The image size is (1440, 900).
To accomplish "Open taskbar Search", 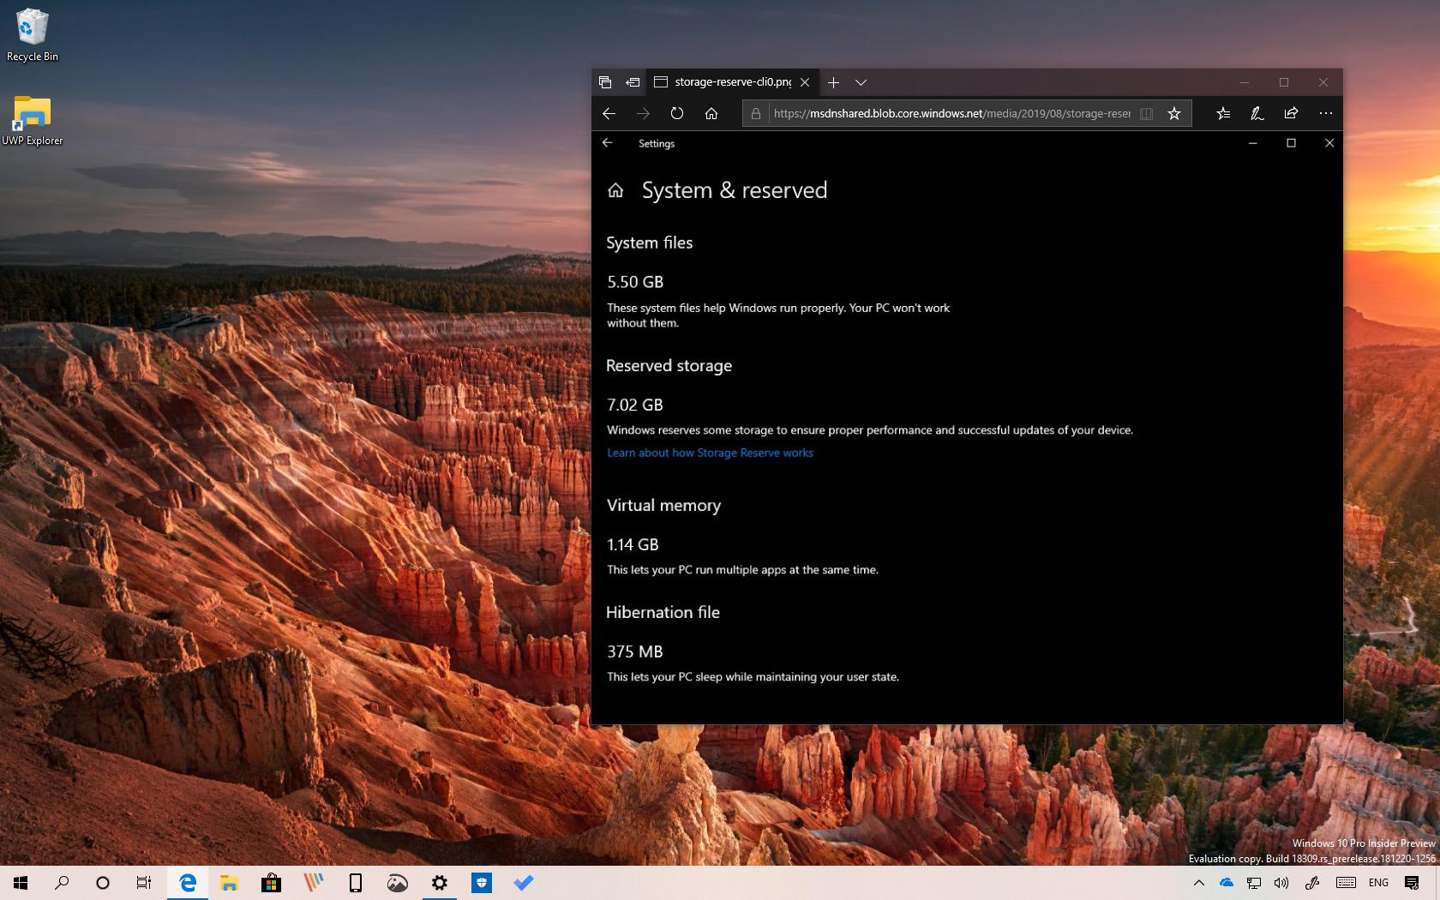I will coord(62,883).
